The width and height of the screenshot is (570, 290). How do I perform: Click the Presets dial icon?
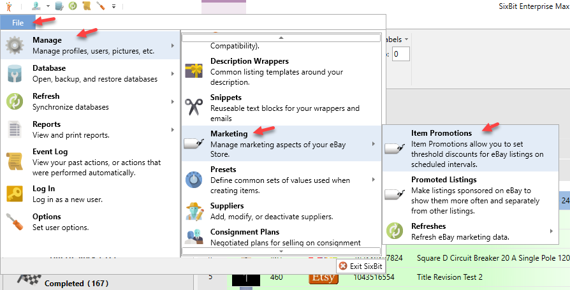194,180
